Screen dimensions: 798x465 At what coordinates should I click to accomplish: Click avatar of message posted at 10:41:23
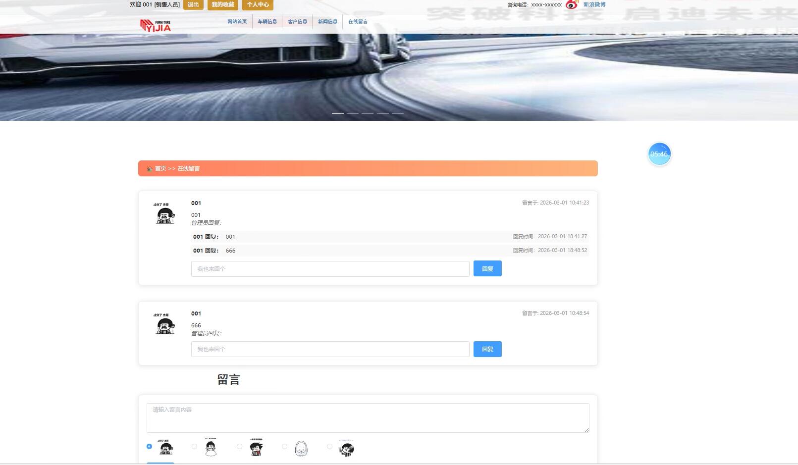(x=164, y=213)
